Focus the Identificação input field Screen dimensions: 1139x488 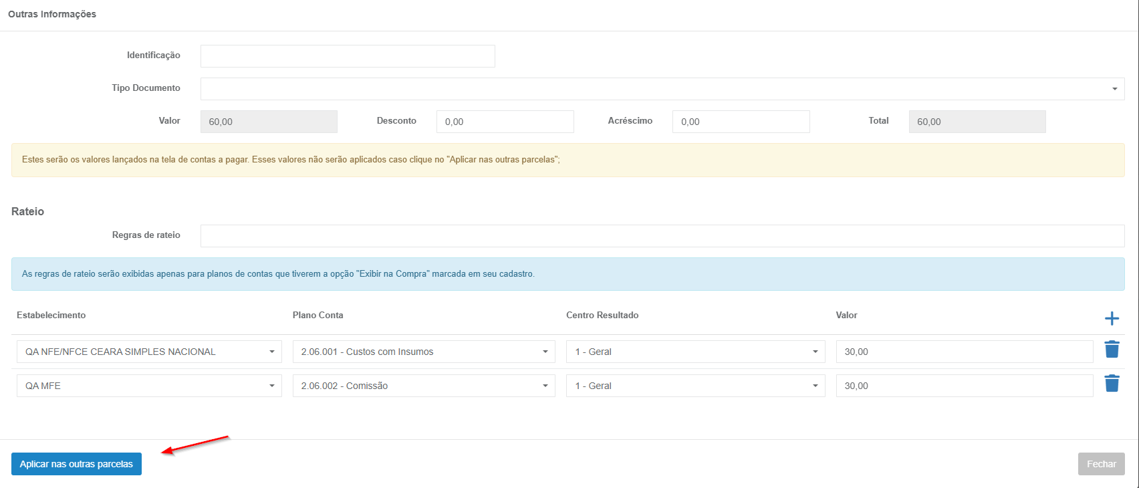click(x=348, y=56)
